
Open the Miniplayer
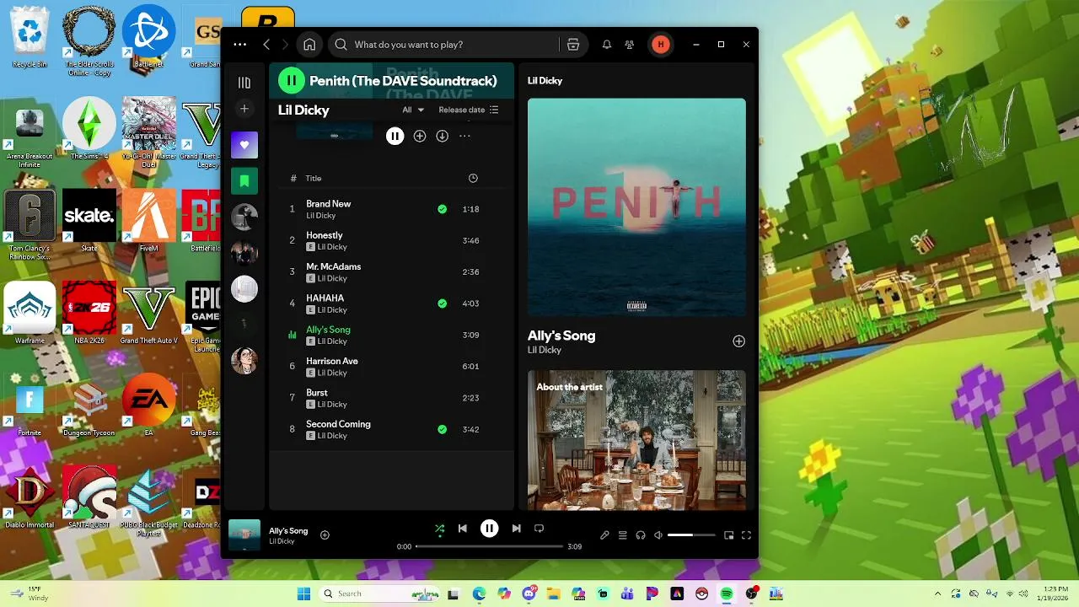(x=729, y=535)
